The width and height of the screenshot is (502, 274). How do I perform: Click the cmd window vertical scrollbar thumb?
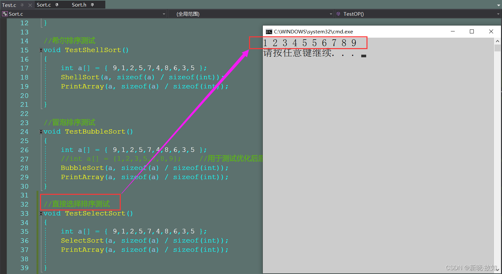[498, 48]
